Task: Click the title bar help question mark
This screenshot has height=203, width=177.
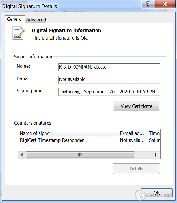Action: click(148, 5)
